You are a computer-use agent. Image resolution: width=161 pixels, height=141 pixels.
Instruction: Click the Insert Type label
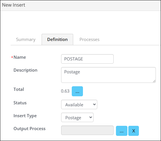point(25,116)
